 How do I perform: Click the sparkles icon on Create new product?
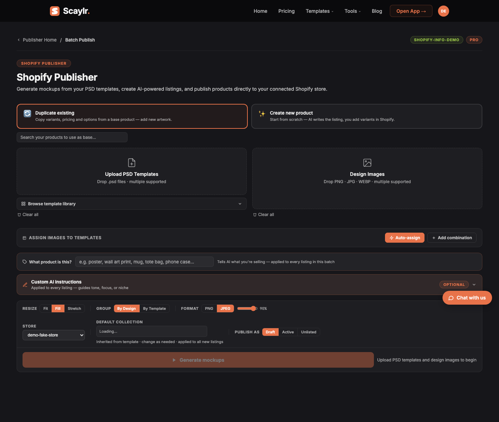[x=262, y=114]
